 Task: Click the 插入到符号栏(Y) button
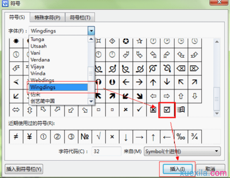tap(24, 169)
